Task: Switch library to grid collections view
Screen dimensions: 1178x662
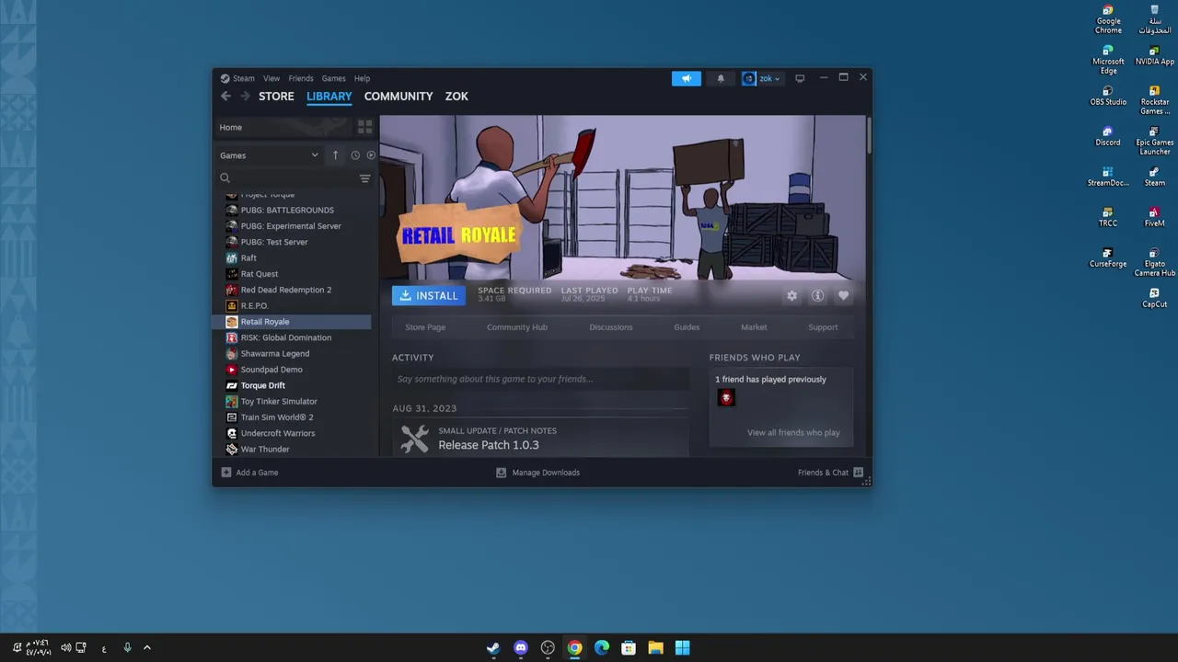Action: (364, 127)
